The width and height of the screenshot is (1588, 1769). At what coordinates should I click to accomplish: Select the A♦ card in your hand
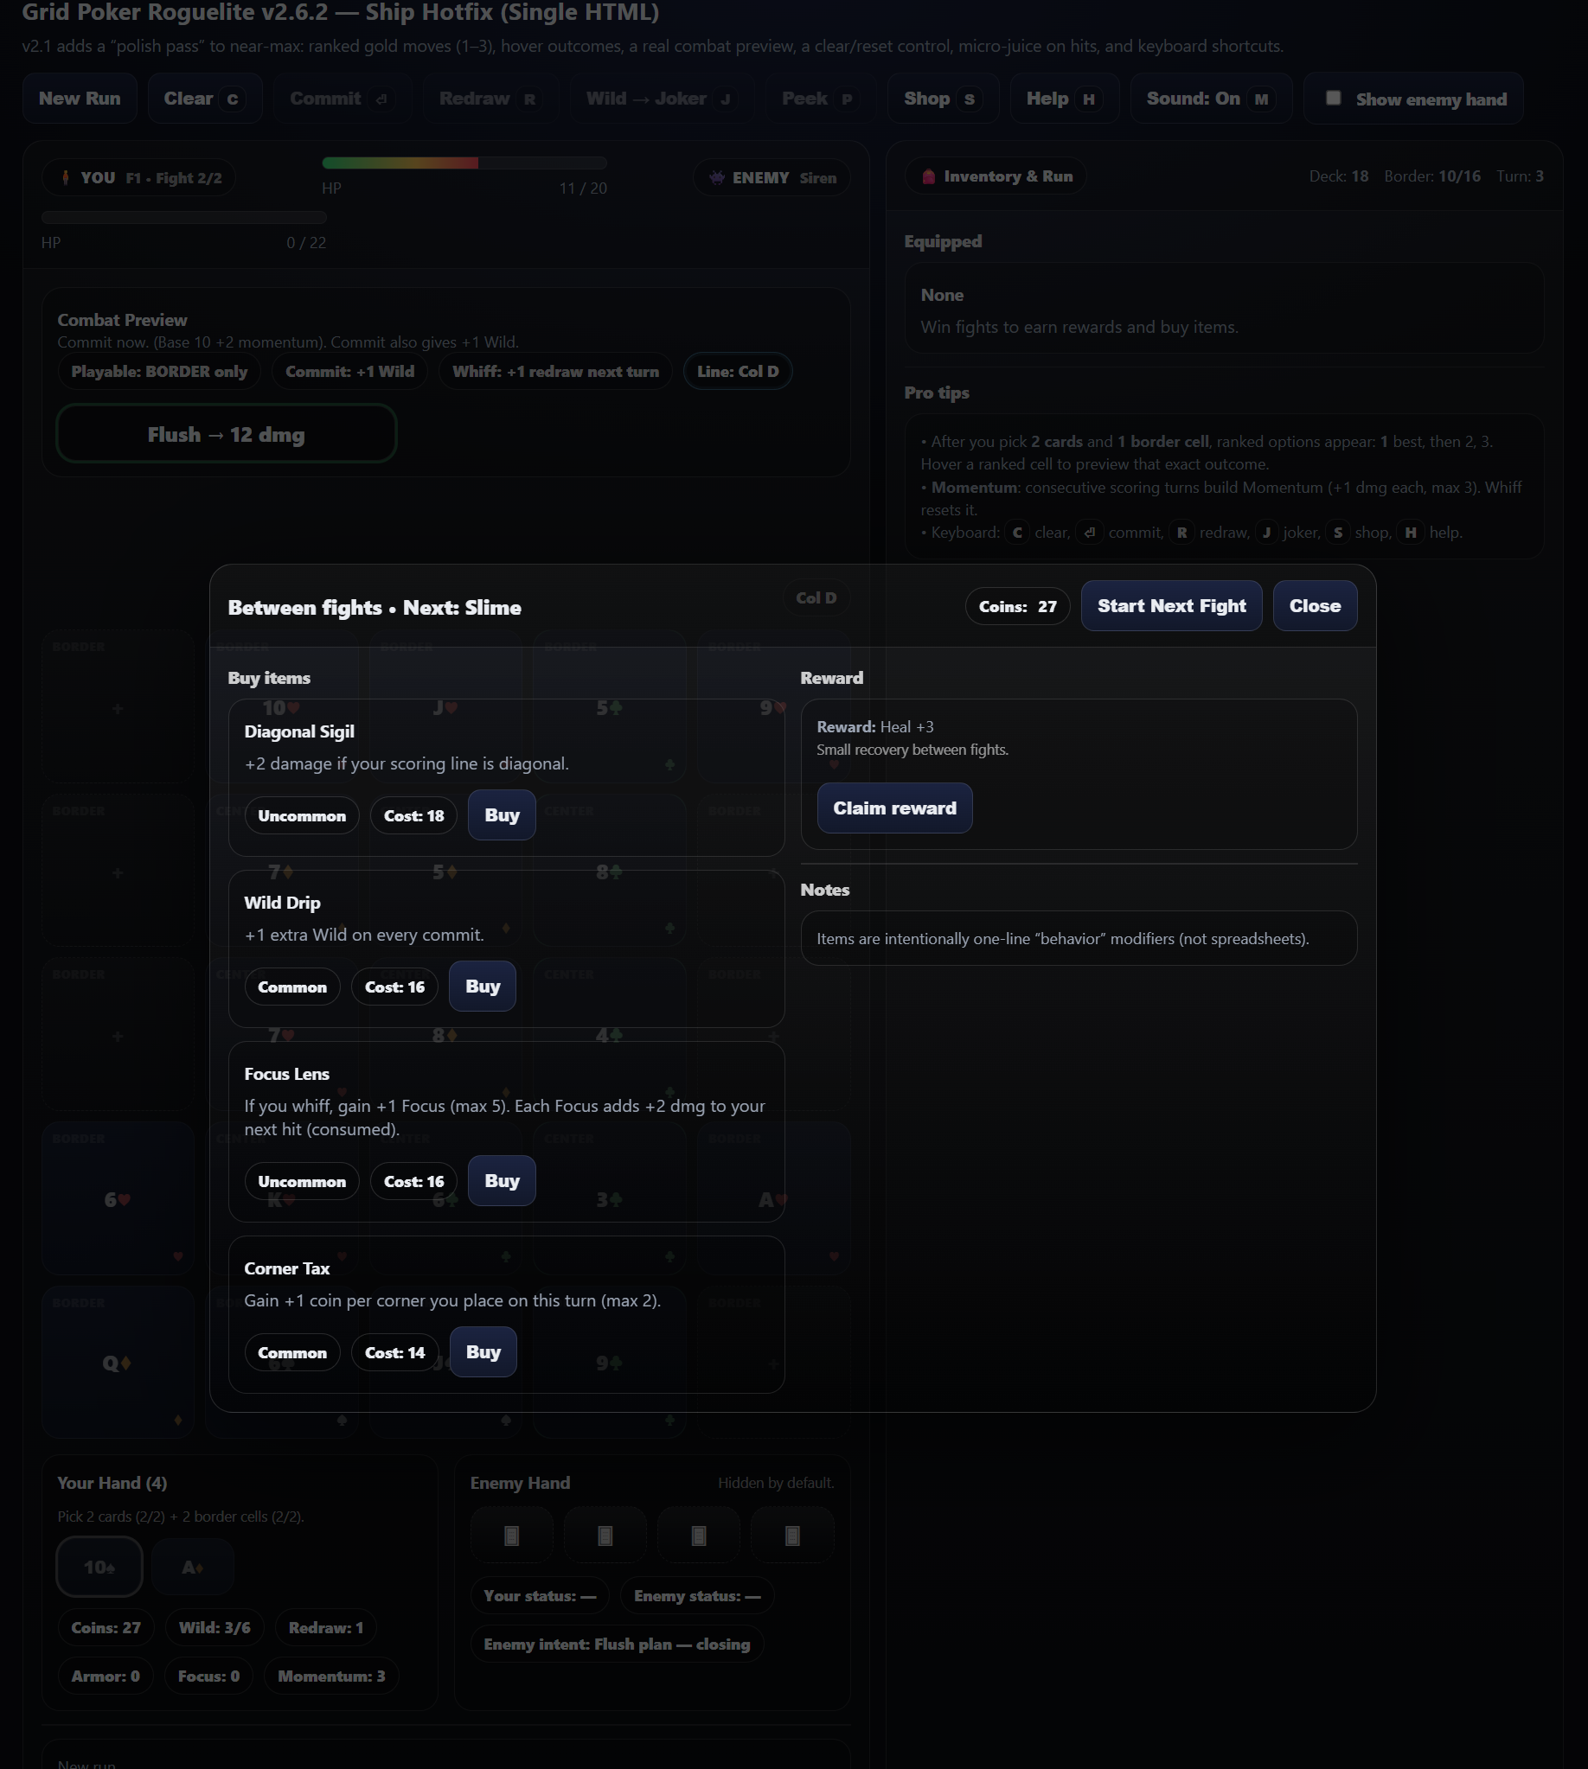[x=193, y=1567]
